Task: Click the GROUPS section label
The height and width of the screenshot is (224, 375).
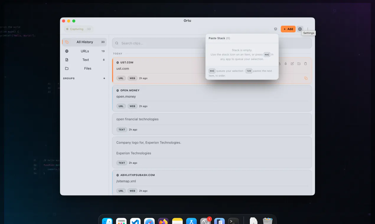Action: [x=69, y=78]
